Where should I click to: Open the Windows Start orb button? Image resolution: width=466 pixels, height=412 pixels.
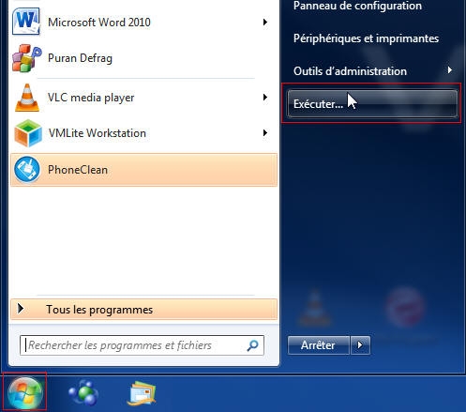coord(24,392)
